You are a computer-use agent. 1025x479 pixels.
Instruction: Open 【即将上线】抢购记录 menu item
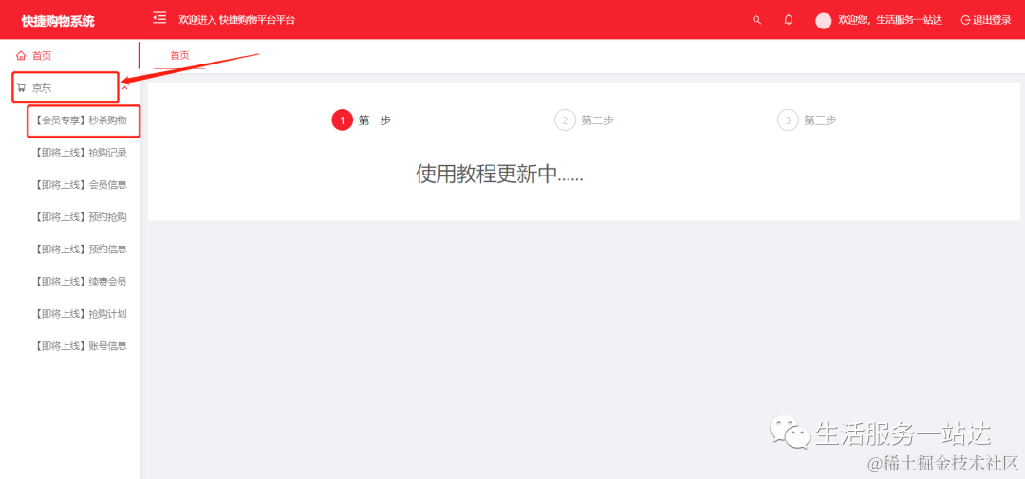(79, 153)
